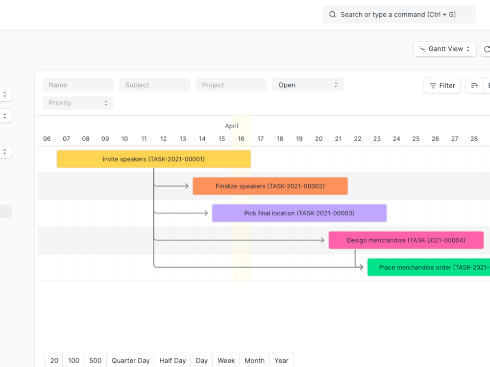This screenshot has height=367, width=490.
Task: Click the Gantt chart icon in the view selector
Action: point(422,49)
